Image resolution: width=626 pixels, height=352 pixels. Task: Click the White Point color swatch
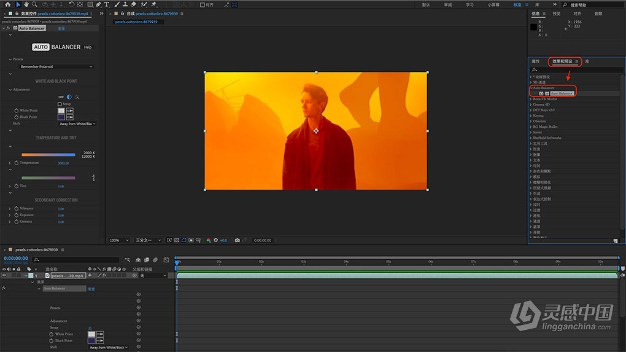61,111
